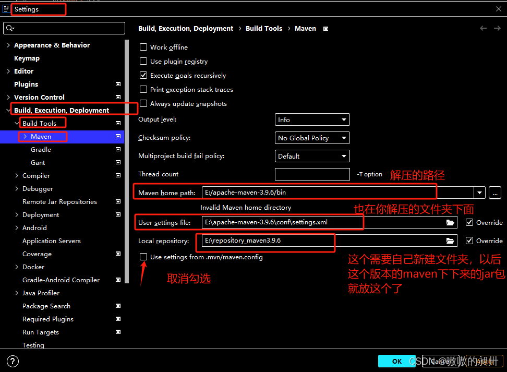Click project icon on Remote Jar Repositories row
This screenshot has width=507, height=372.
pyautogui.click(x=118, y=201)
